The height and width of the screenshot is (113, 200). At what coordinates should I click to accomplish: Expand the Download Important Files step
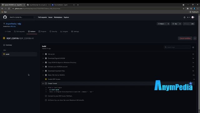(x=43, y=71)
